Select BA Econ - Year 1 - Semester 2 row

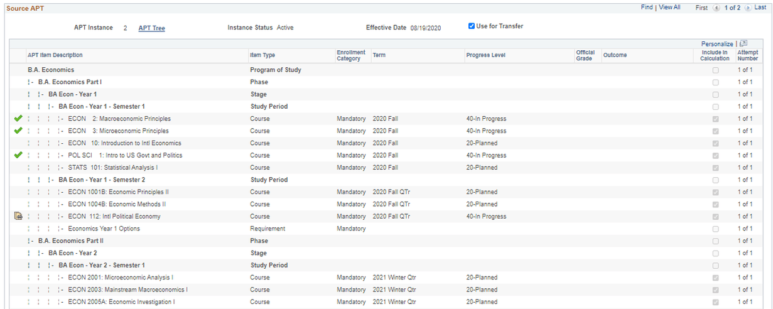click(x=102, y=180)
